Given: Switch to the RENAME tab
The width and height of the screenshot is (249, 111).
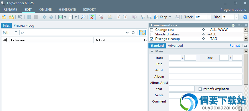Looking at the screenshot, I should [x=10, y=10].
